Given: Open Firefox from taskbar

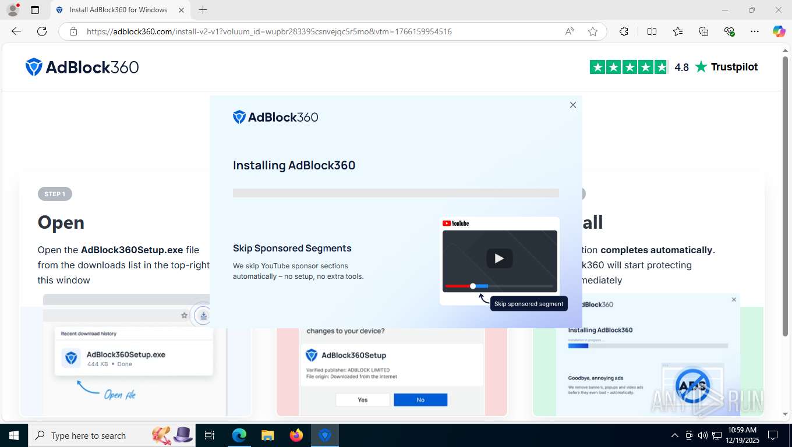Looking at the screenshot, I should coord(296,435).
